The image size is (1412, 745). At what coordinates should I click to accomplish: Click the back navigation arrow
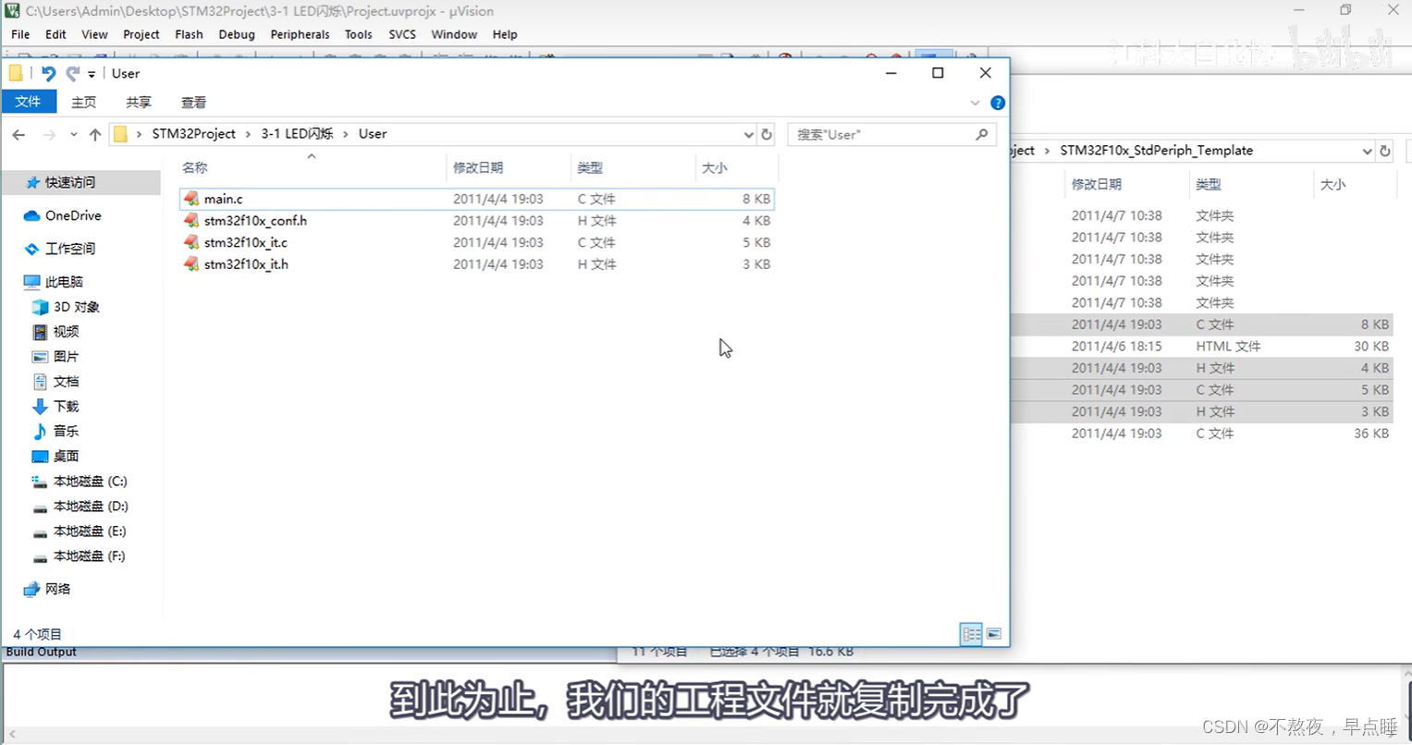click(18, 134)
